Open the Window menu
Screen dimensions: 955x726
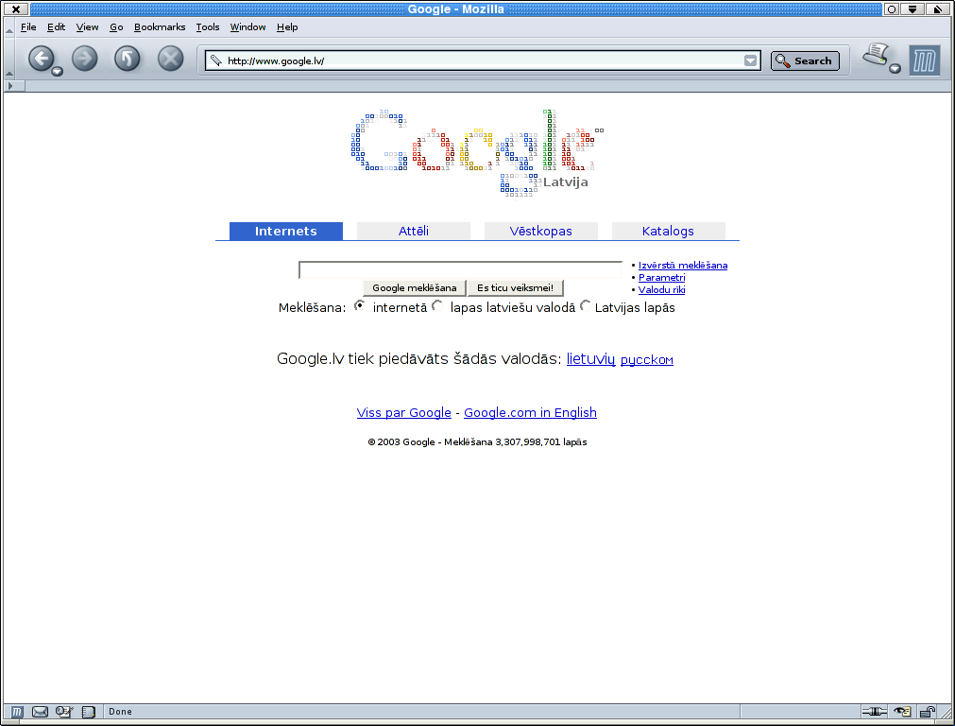click(x=247, y=26)
